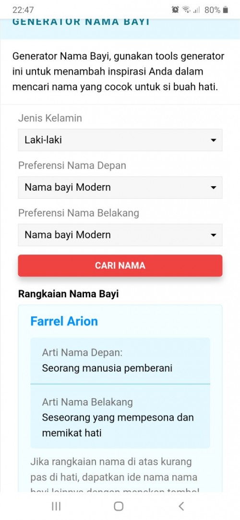Viewport: 240px width, 520px height.
Task: Tap the Arti Nama Belakang meaning box
Action: coord(120,416)
